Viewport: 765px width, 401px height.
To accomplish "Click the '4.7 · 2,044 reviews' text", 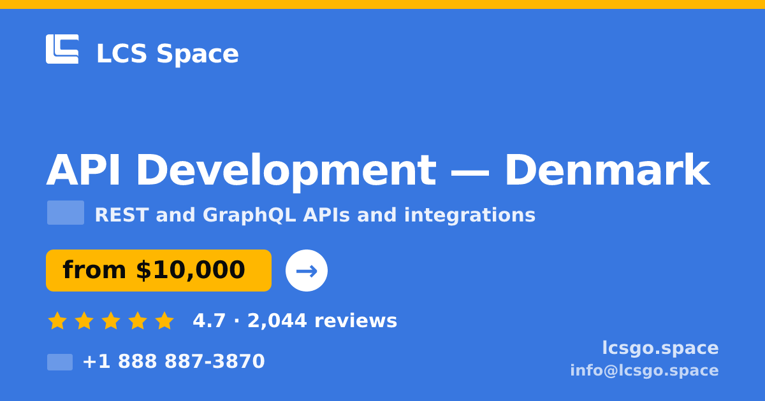I will pos(295,321).
